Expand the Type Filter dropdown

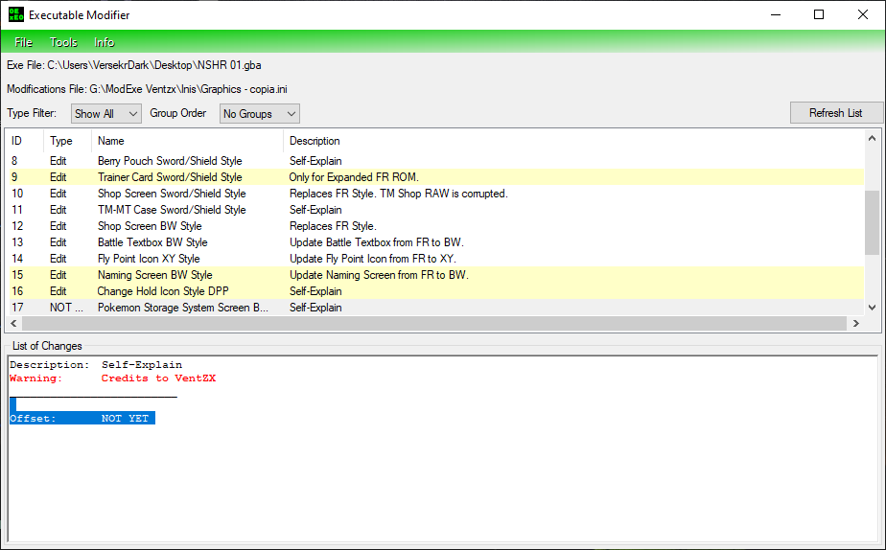106,113
